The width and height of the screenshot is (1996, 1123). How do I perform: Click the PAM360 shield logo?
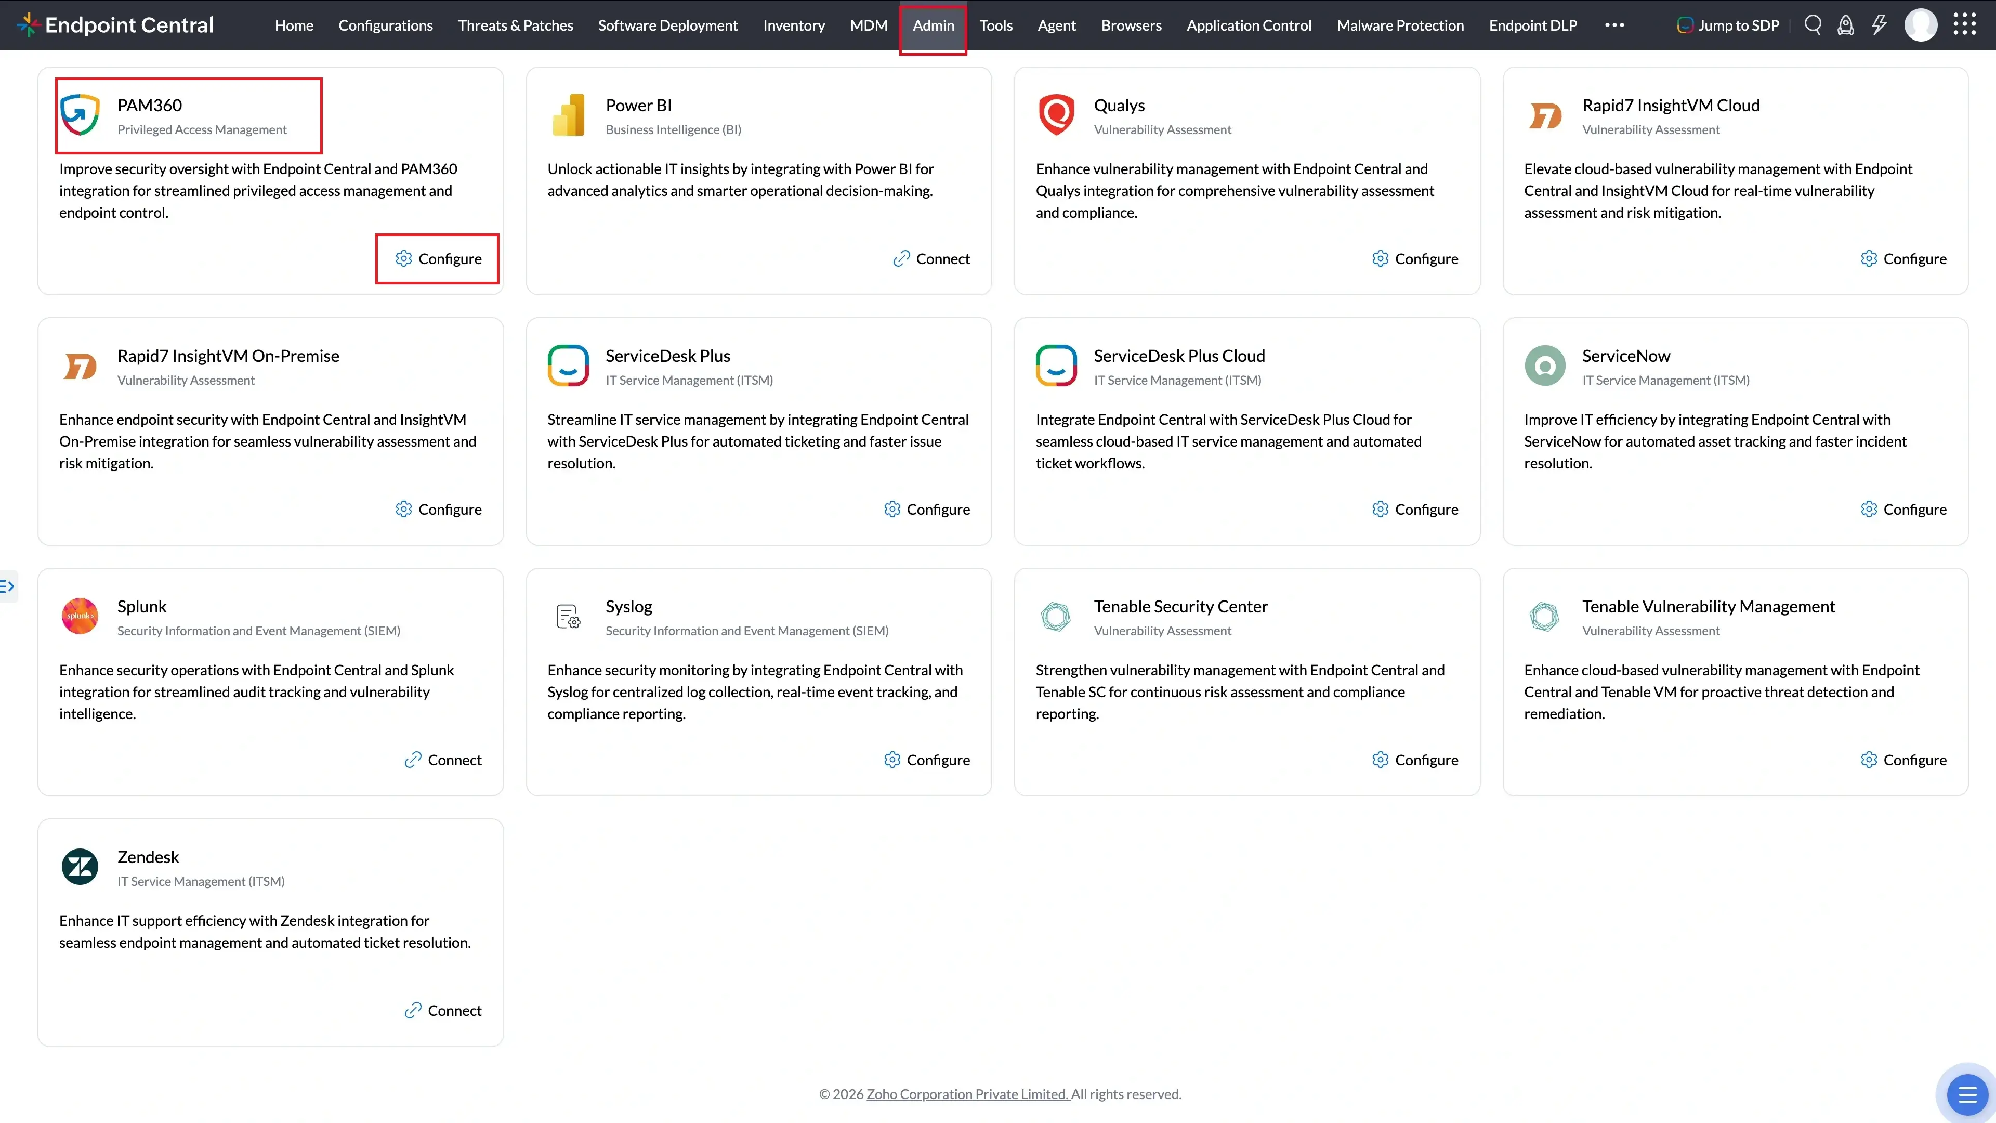[x=80, y=115]
